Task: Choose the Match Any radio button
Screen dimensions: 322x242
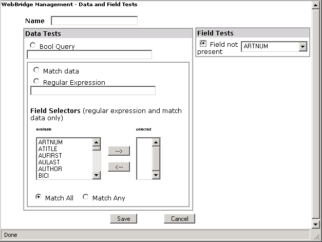Action: 85,197
